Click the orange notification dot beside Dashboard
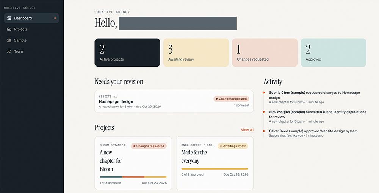Viewport: 379px width, 193px height. pos(55,18)
